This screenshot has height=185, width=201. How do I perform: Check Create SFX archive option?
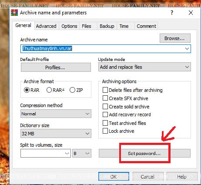tap(105, 98)
